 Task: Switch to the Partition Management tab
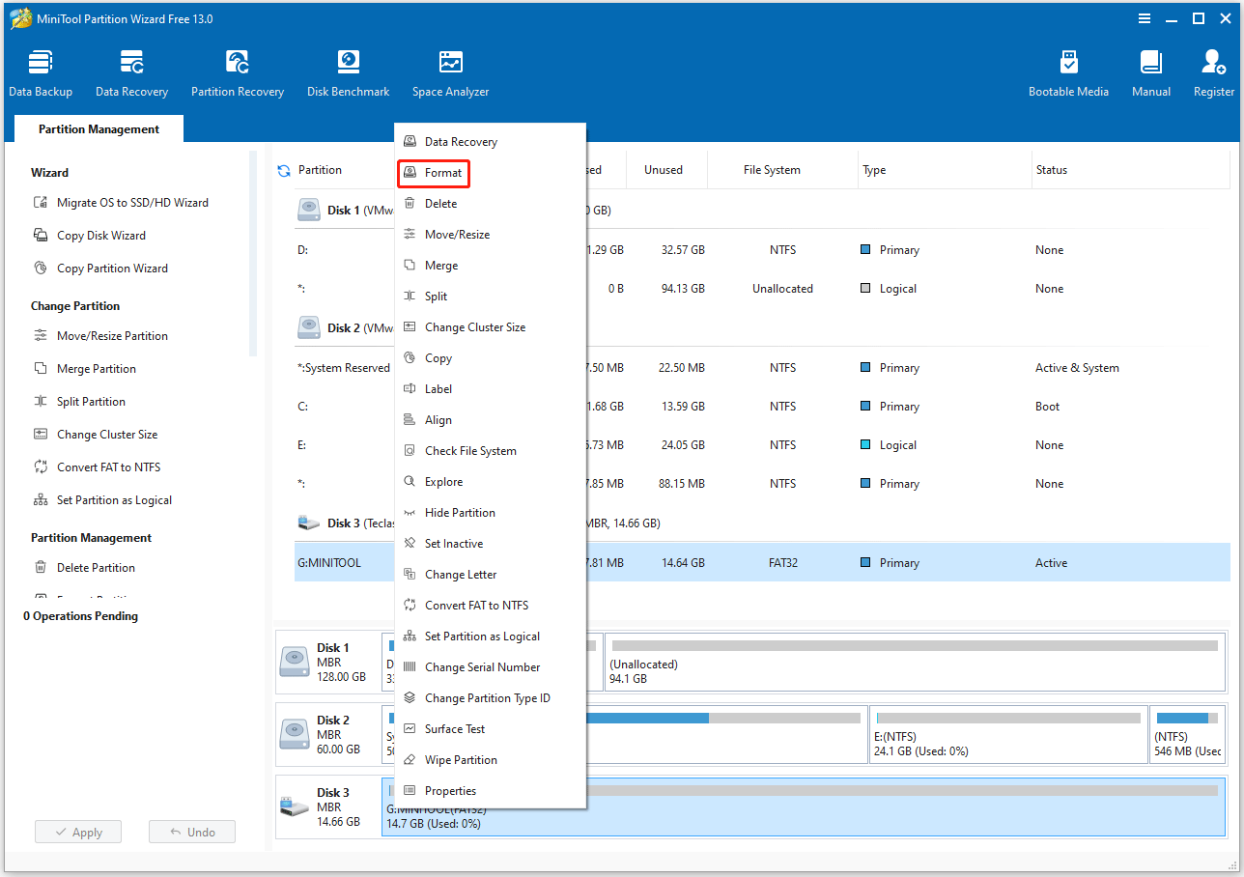click(99, 129)
